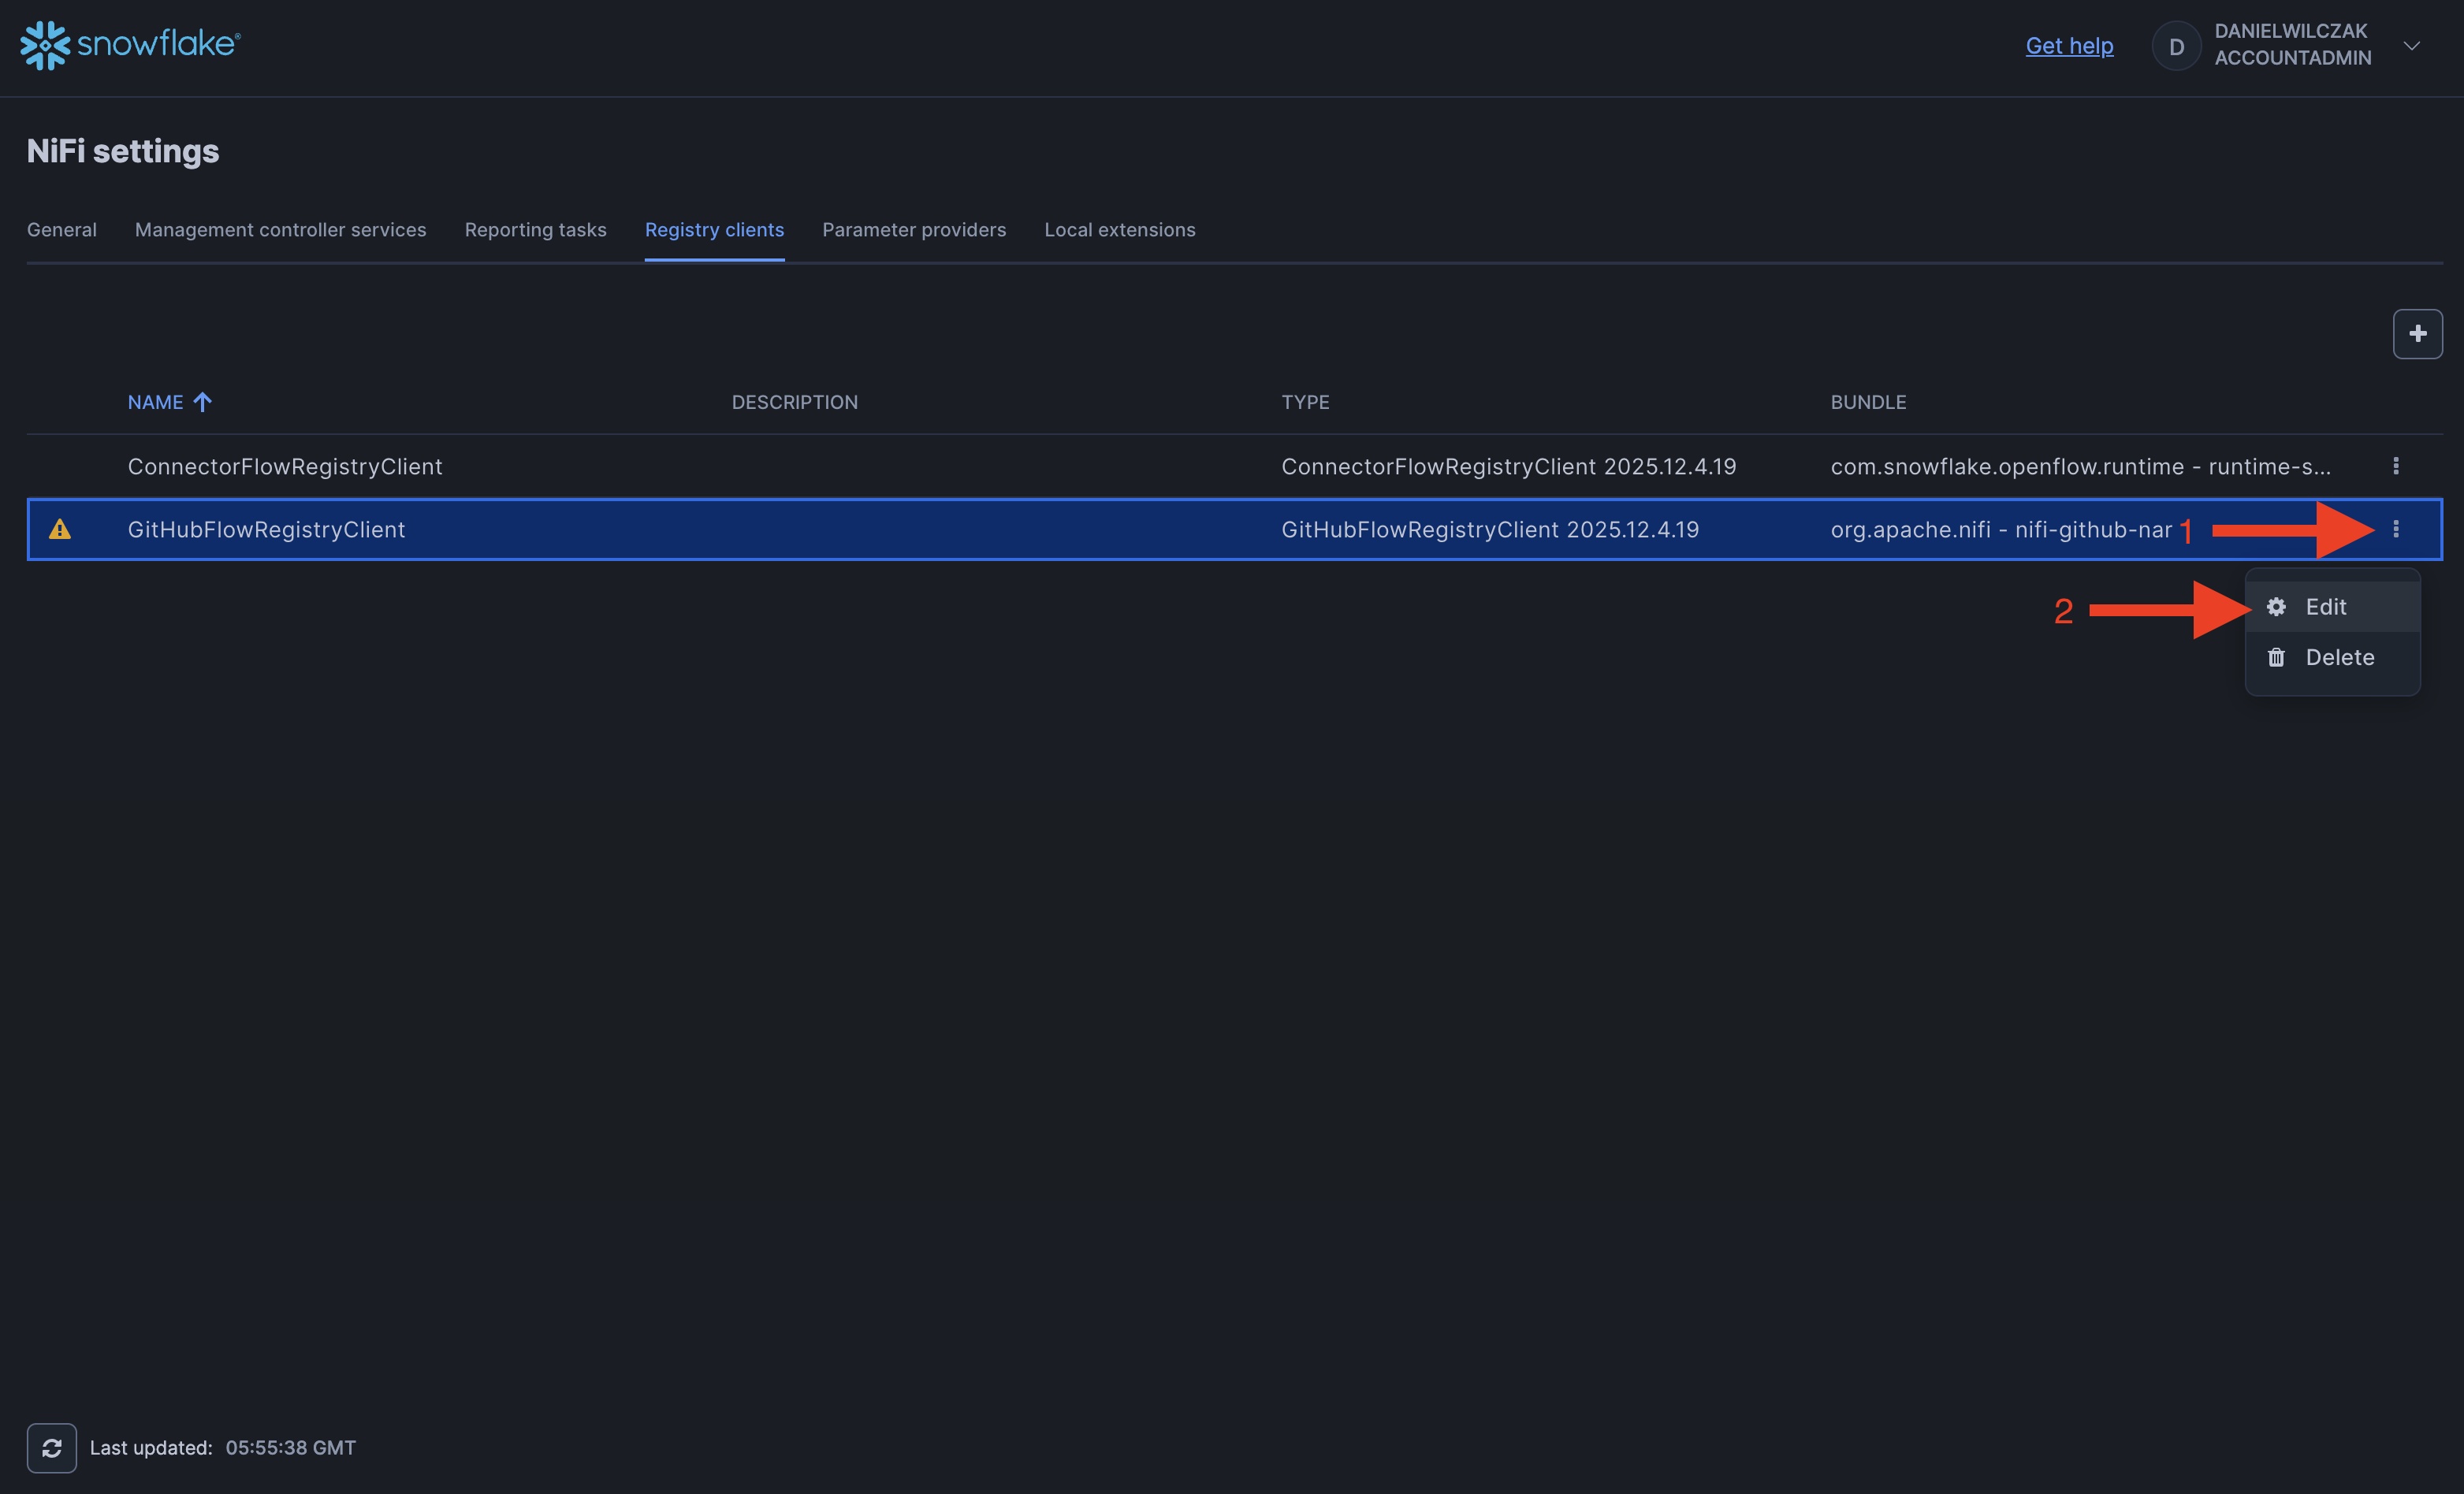Click the Snowflake logo

[130, 44]
